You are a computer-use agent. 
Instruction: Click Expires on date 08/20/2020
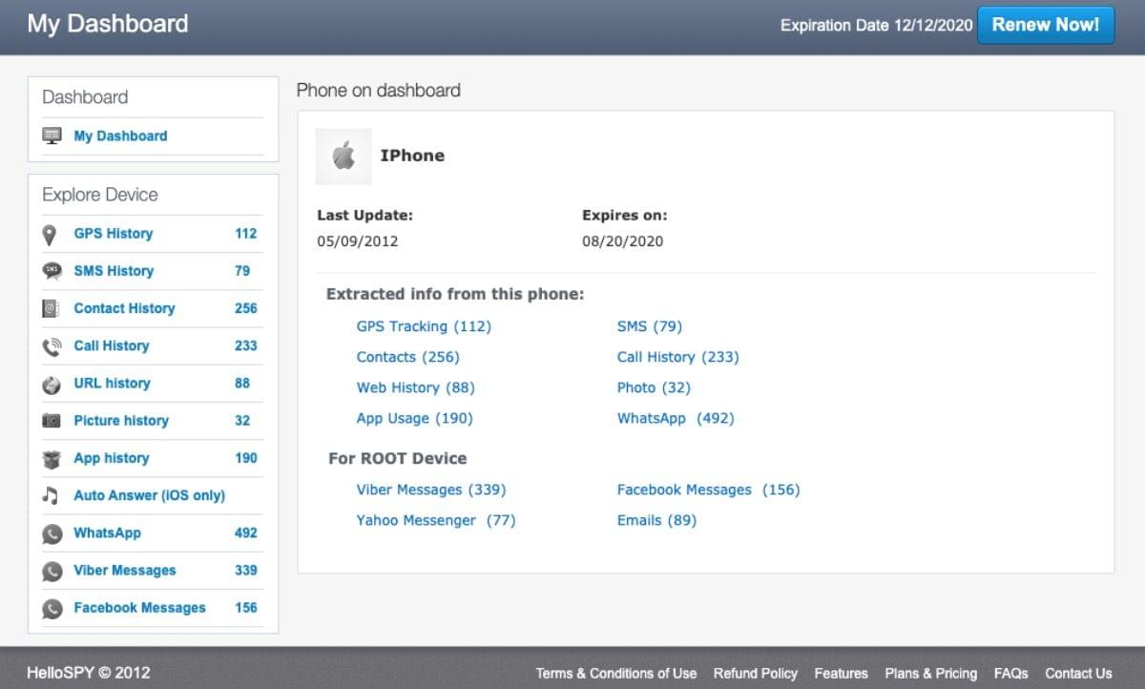click(622, 241)
